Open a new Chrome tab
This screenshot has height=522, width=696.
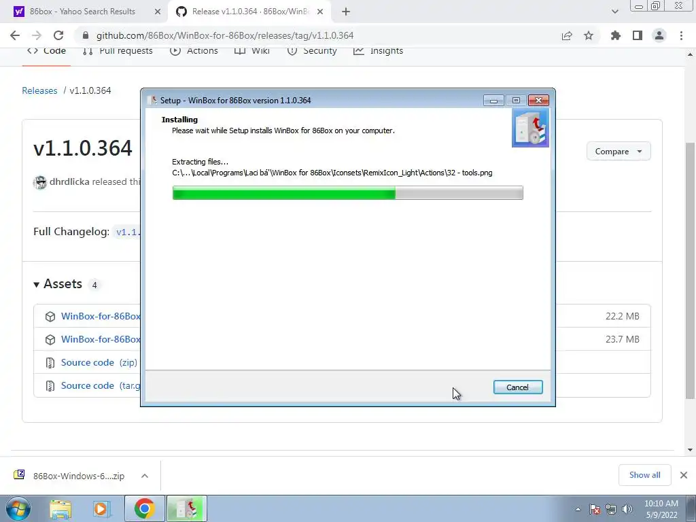[x=346, y=12]
